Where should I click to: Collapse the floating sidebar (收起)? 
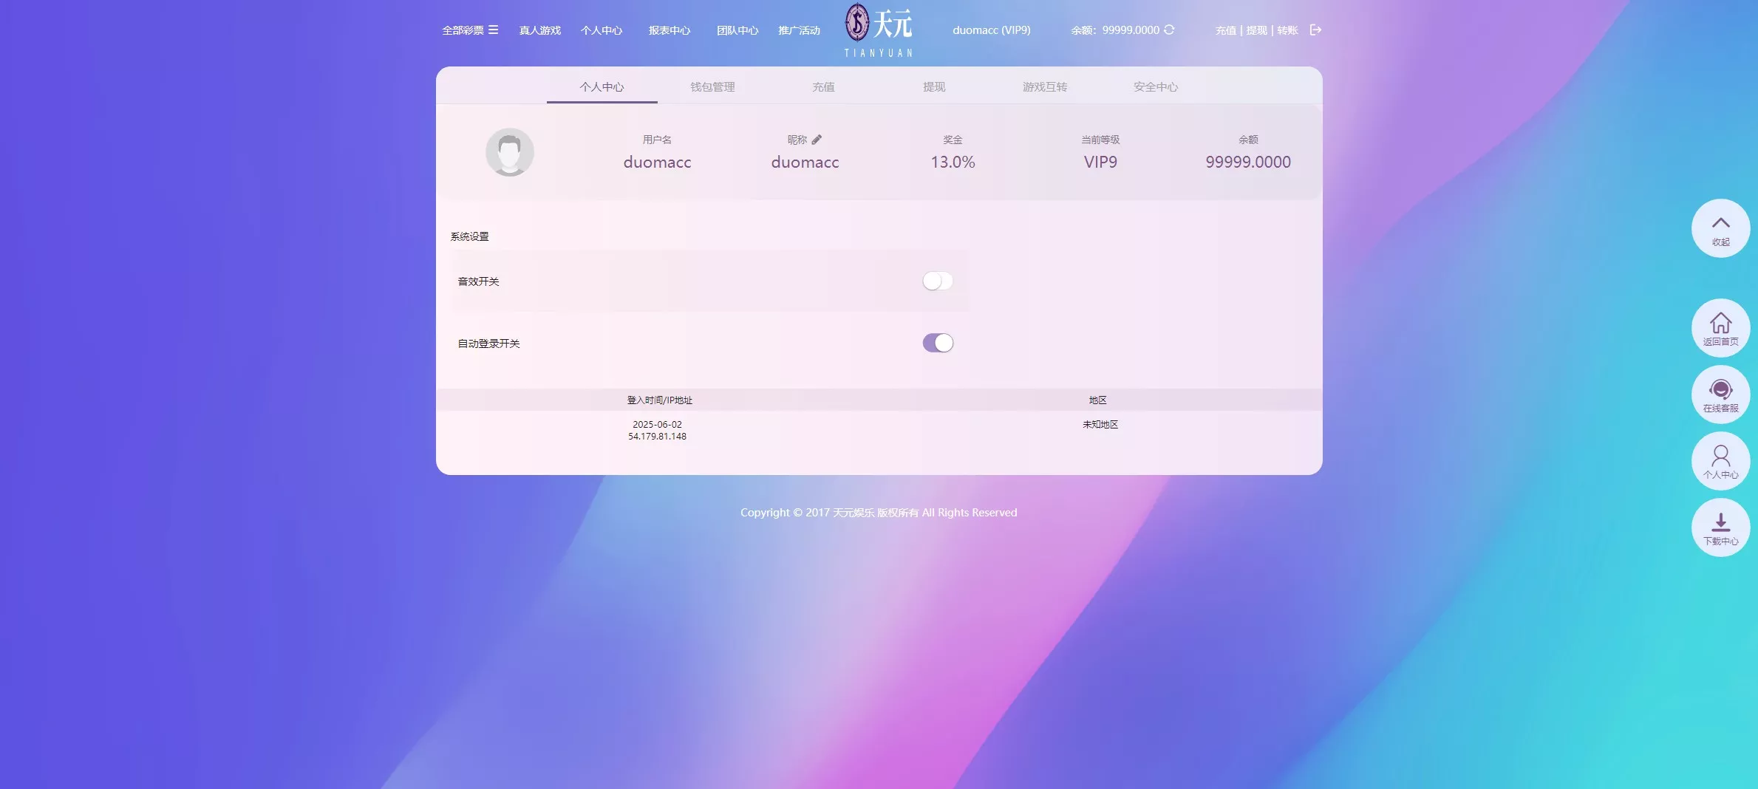pos(1720,228)
